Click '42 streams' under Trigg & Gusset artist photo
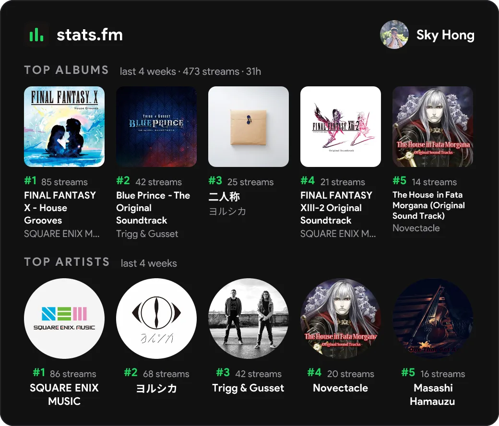The height and width of the screenshot is (426, 499). [x=259, y=374]
